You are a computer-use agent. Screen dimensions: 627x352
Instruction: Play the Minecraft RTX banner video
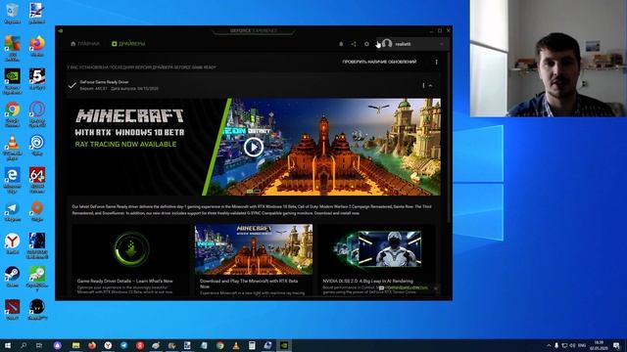254,147
